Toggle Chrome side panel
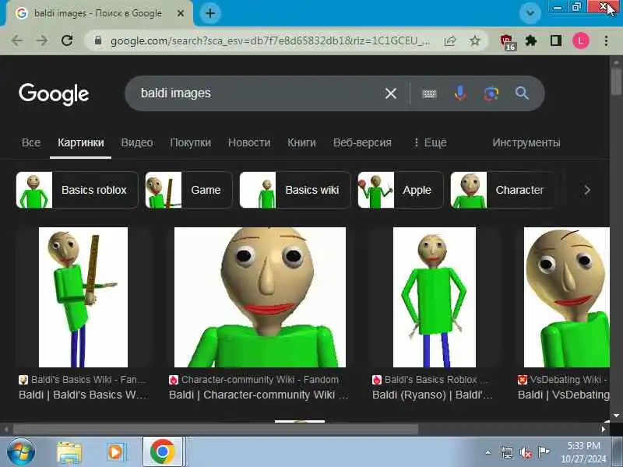 556,40
